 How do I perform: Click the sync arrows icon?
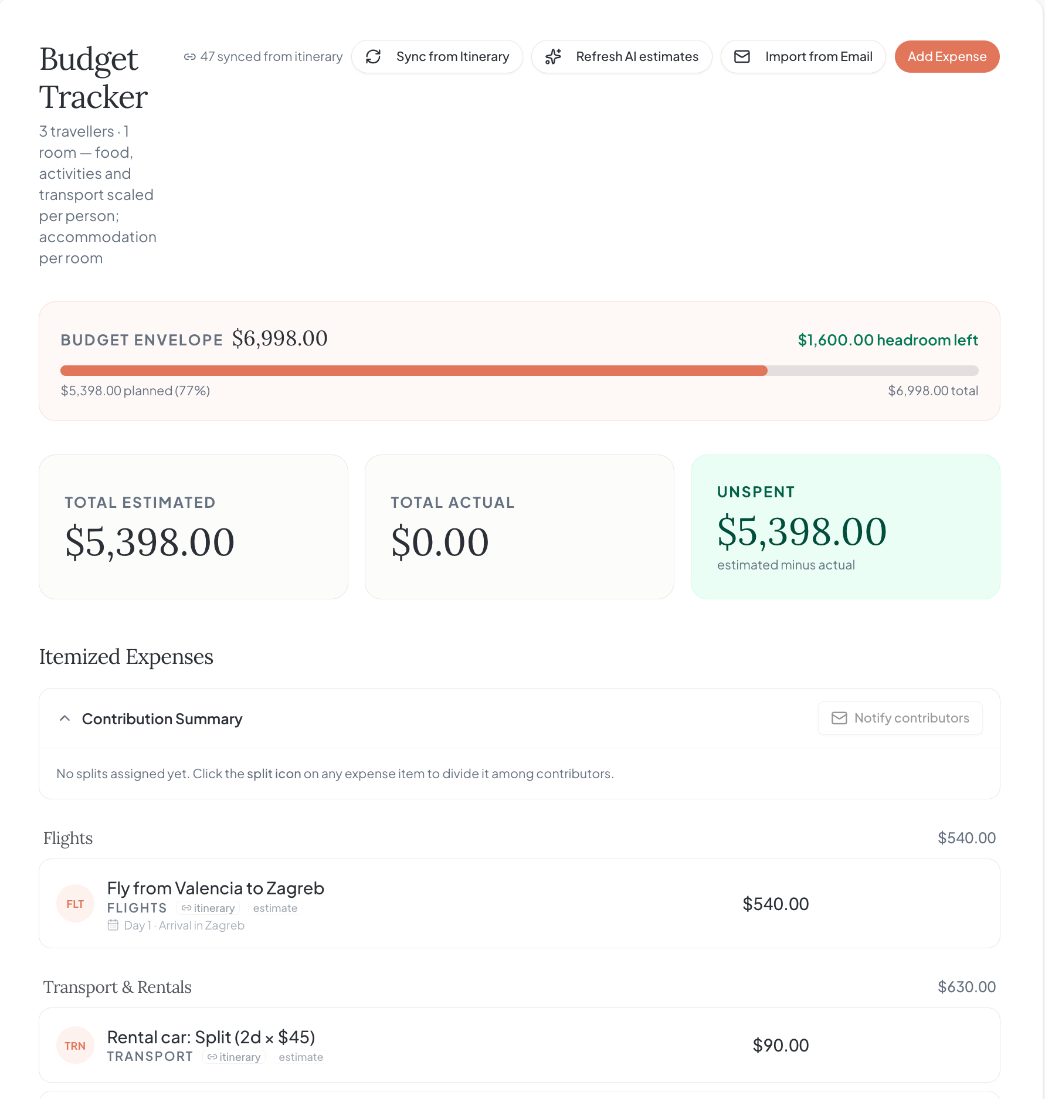(374, 57)
